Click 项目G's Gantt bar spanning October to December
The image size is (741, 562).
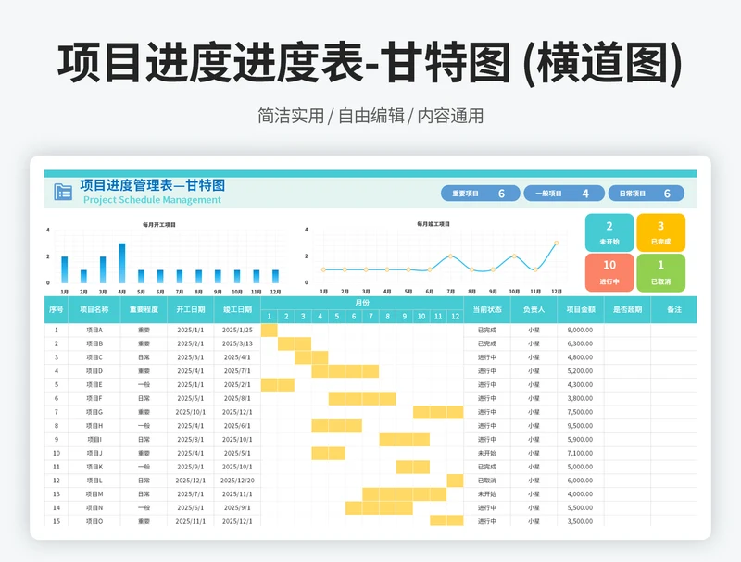tap(438, 412)
